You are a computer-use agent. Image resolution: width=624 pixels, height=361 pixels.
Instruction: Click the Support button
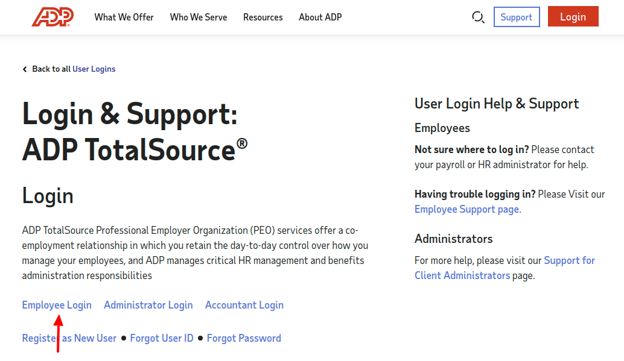tap(517, 17)
